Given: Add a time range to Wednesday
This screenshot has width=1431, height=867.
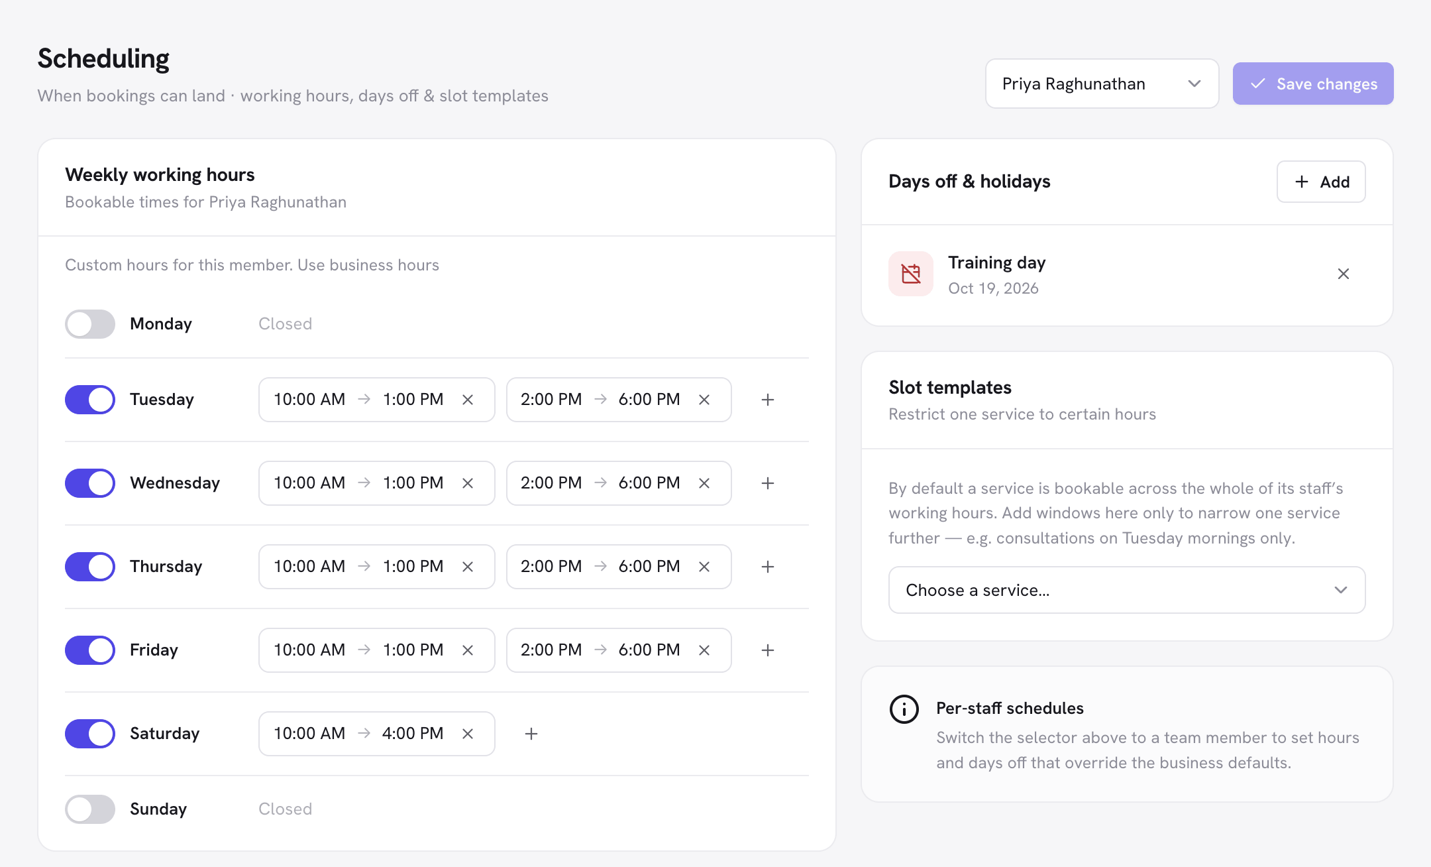Looking at the screenshot, I should point(768,483).
